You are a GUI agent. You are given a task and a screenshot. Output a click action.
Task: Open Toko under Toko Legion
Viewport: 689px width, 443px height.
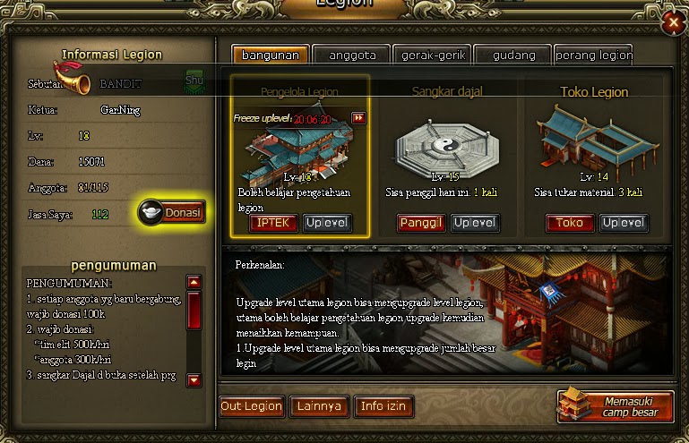(x=570, y=223)
